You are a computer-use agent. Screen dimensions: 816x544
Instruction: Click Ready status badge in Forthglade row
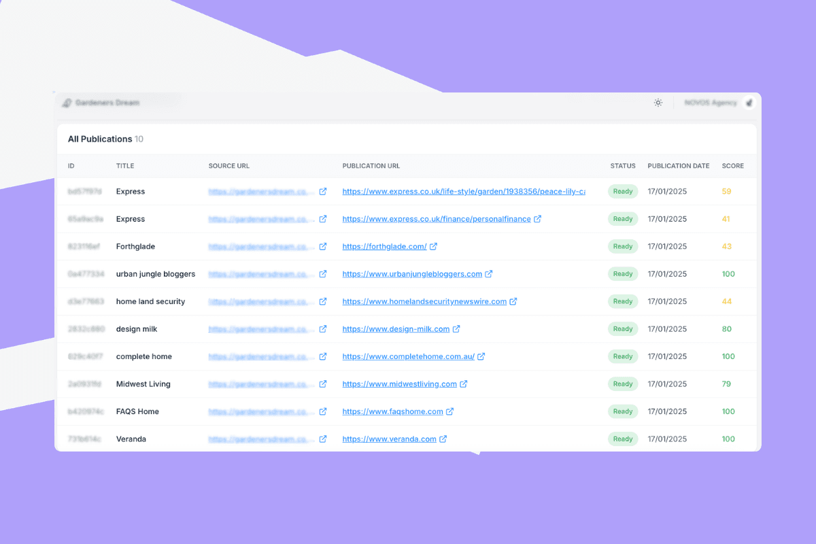coord(623,246)
